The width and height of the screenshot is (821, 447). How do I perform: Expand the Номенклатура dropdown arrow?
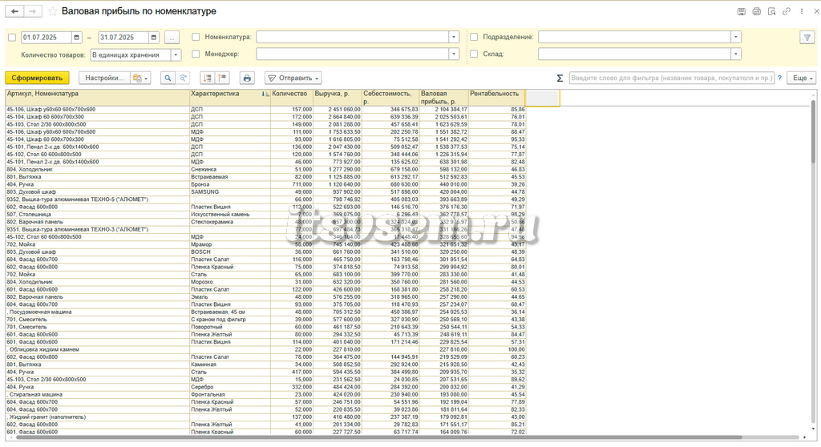tap(454, 37)
